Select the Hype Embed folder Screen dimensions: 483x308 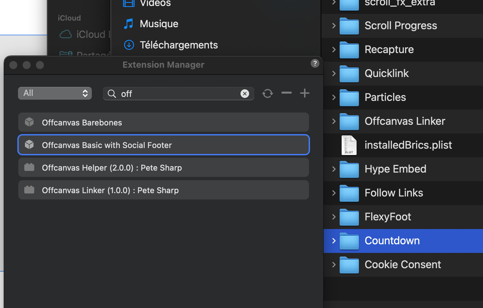coord(395,169)
